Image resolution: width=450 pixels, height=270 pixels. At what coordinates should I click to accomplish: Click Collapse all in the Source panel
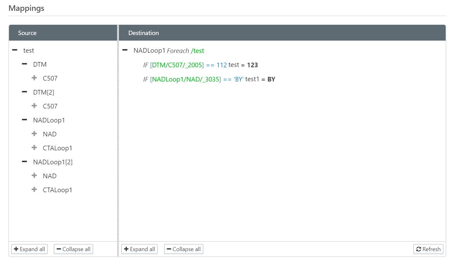pyautogui.click(x=73, y=249)
